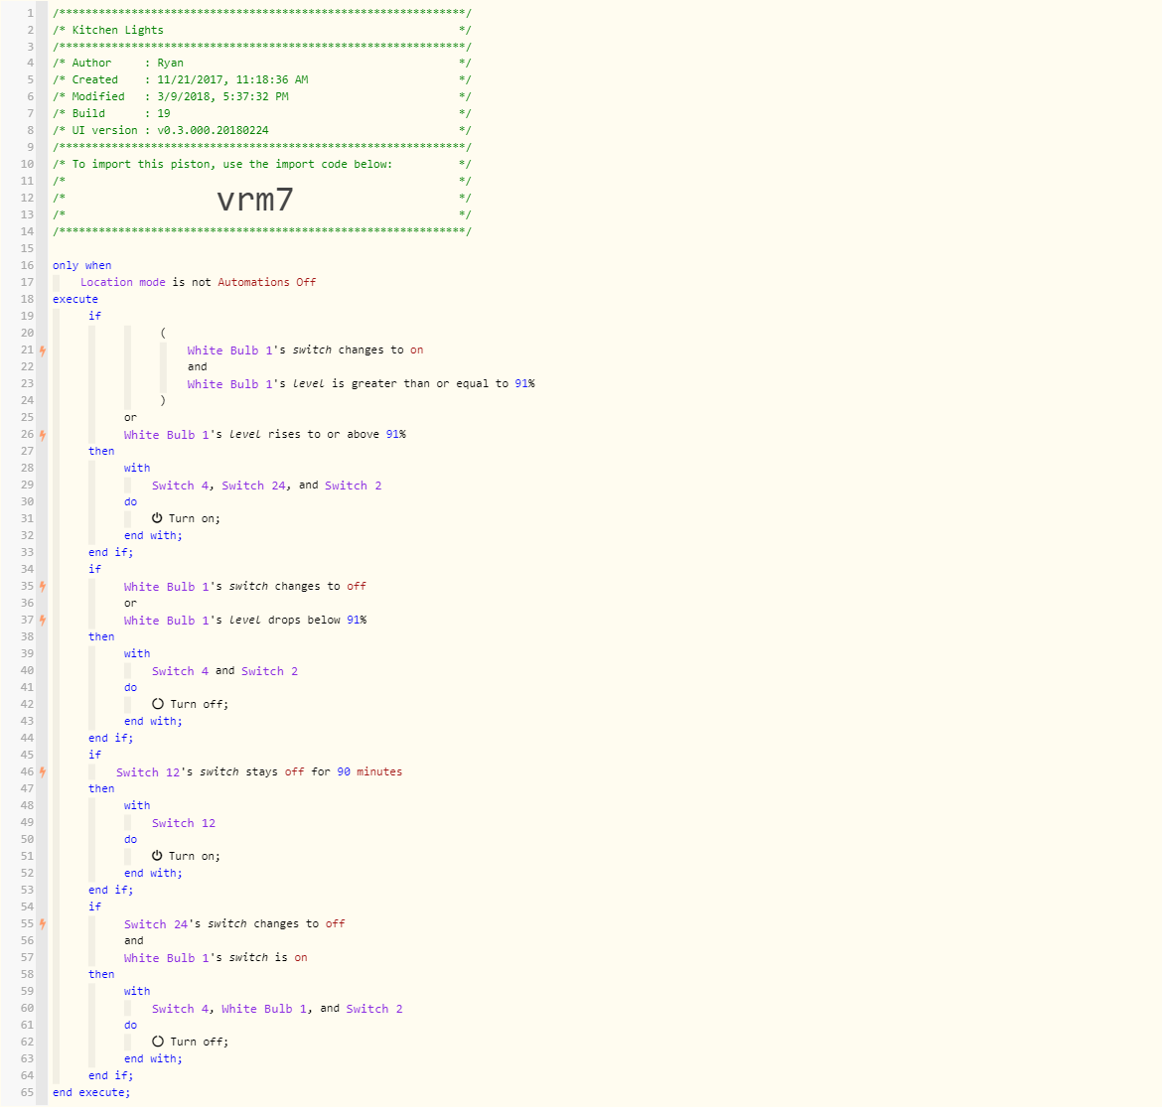Click the 'then' keyword on line 58
The height and width of the screenshot is (1115, 1170).
pos(101,975)
